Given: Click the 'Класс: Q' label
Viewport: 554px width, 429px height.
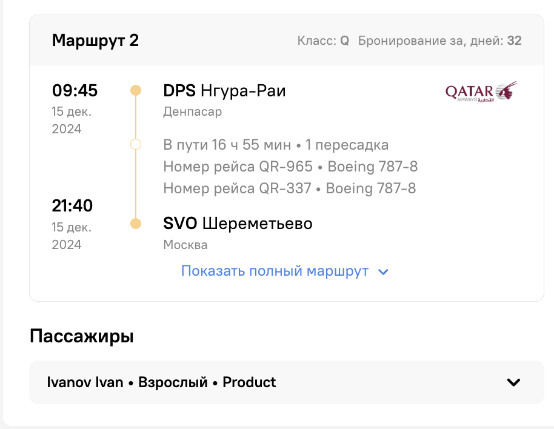Looking at the screenshot, I should [x=323, y=41].
